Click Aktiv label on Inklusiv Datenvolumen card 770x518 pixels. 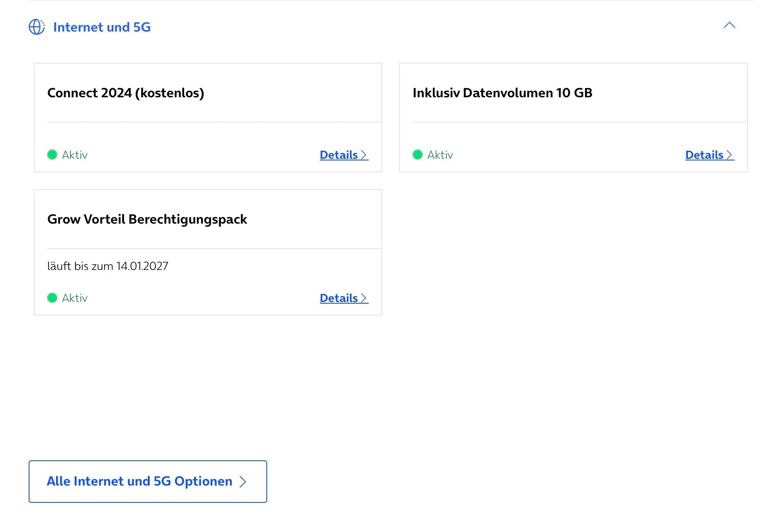coord(440,155)
